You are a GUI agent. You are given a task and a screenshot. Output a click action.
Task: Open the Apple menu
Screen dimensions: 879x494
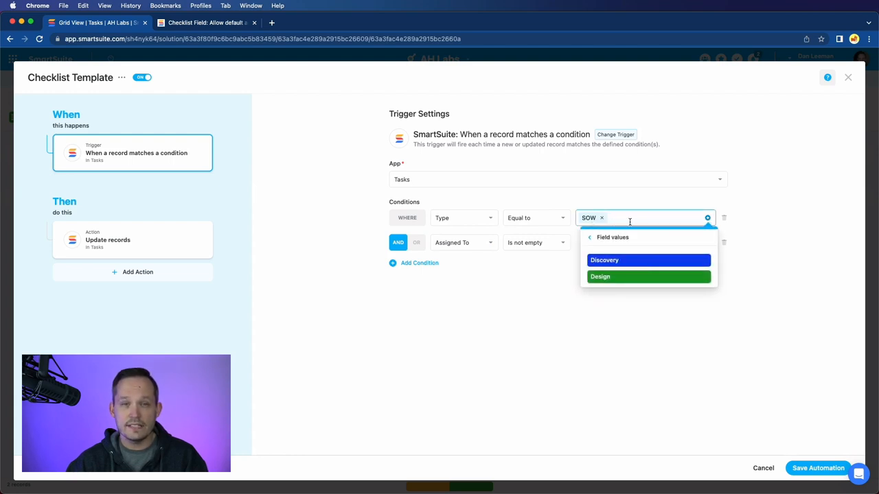click(x=13, y=5)
